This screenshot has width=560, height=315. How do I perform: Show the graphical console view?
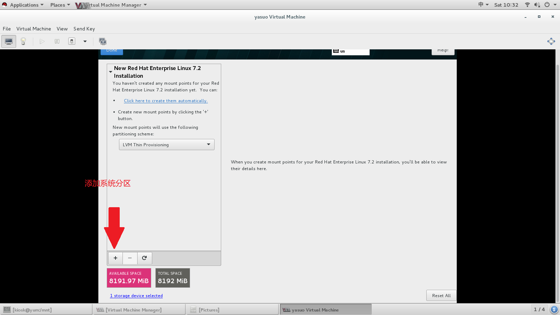click(x=9, y=41)
